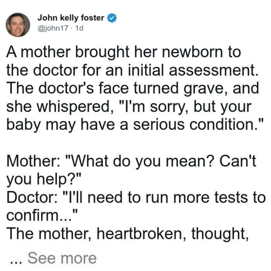Click the 'Doctor:' speaker label
This screenshot has width=271, height=271.
[33, 197]
